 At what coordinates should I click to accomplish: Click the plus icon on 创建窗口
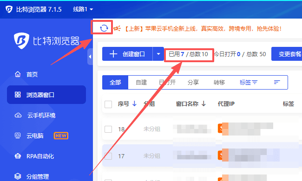pyautogui.click(x=113, y=54)
